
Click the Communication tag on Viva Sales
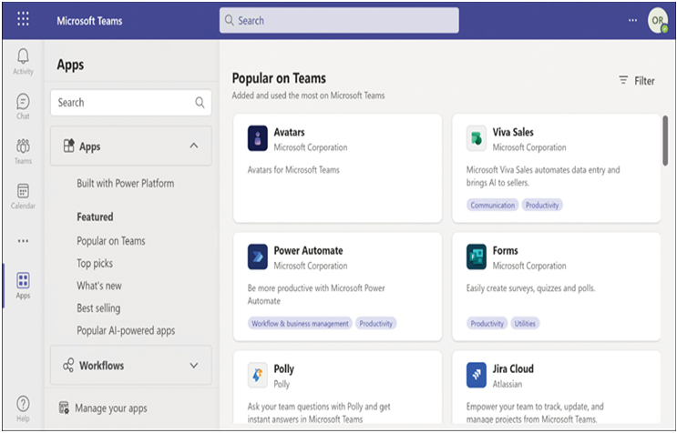[493, 205]
